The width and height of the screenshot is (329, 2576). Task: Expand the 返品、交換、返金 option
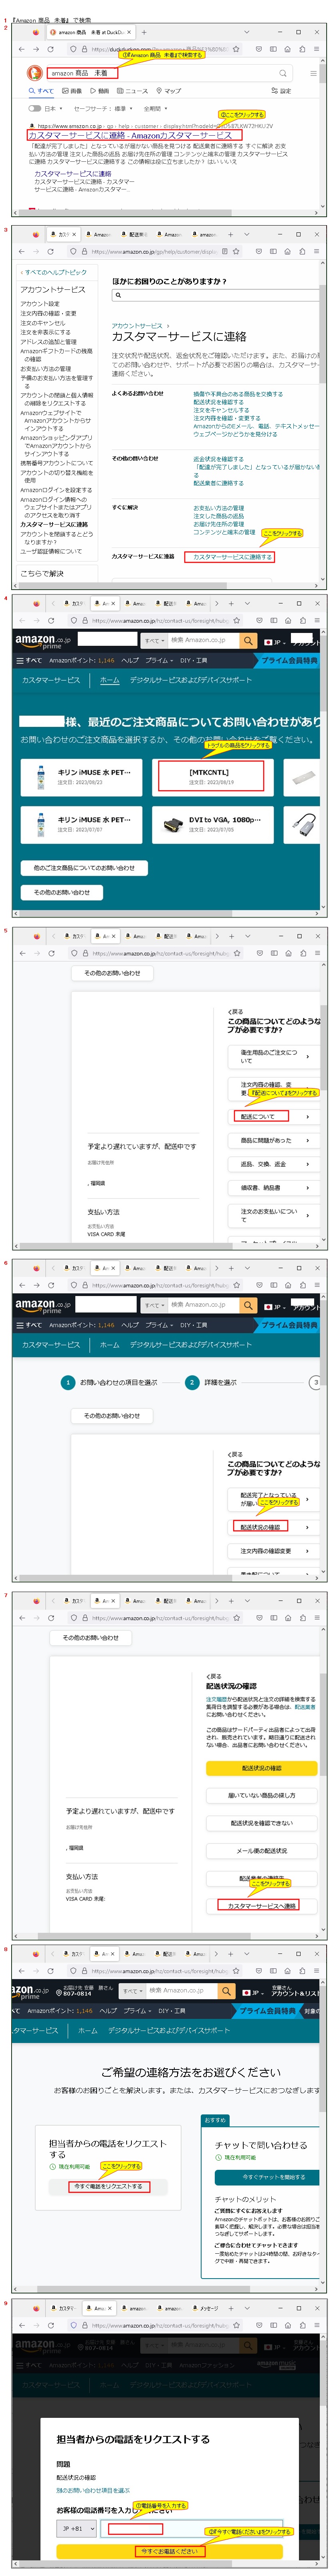272,1164
